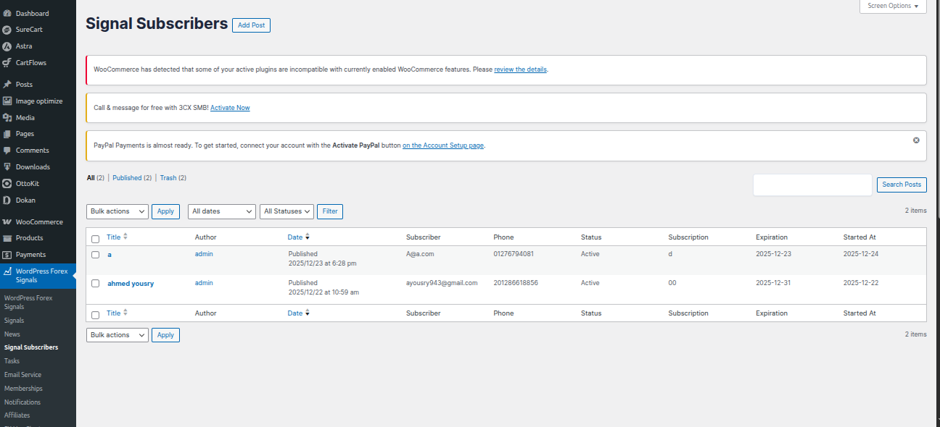940x427 pixels.
Task: Expand the All dates dropdown
Action: [222, 211]
